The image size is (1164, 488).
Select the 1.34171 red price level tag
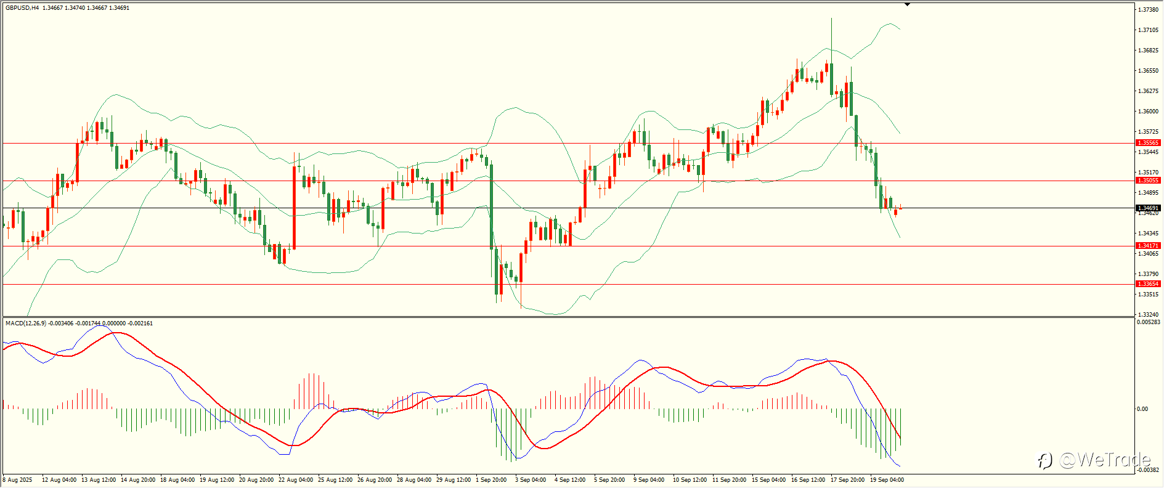click(x=1148, y=246)
